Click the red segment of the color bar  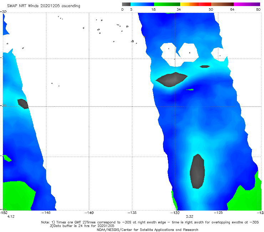coord(205,4)
